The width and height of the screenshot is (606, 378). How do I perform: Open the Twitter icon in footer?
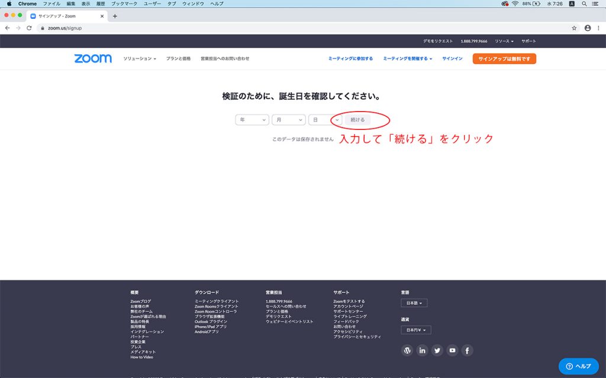pos(437,350)
